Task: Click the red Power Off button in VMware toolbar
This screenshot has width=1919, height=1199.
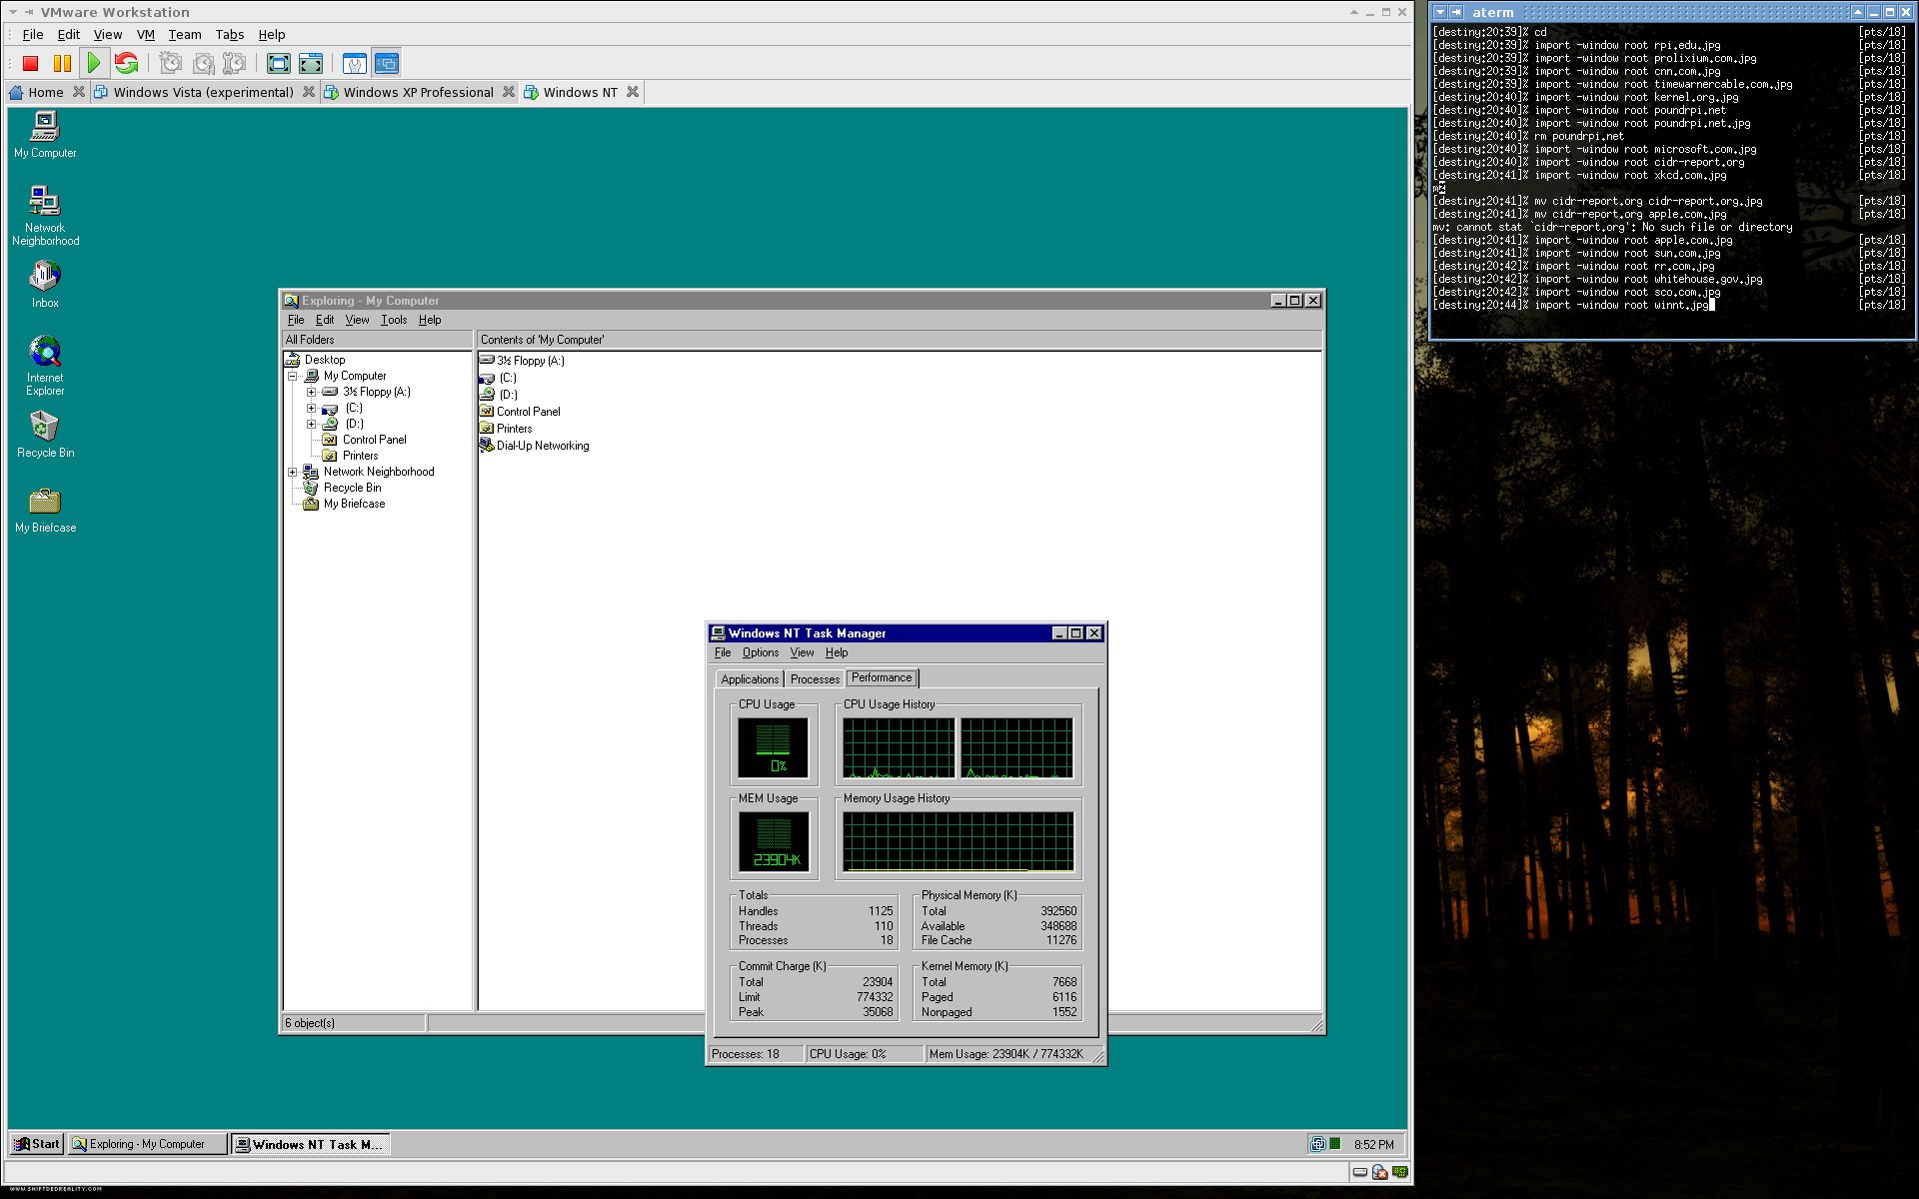Action: point(30,64)
